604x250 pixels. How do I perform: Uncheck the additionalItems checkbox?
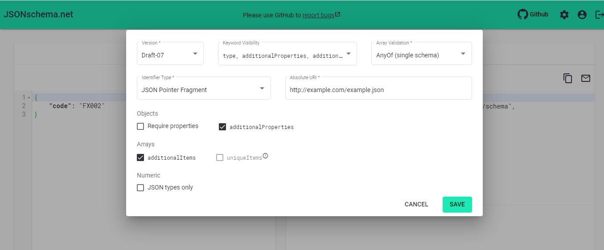click(140, 157)
